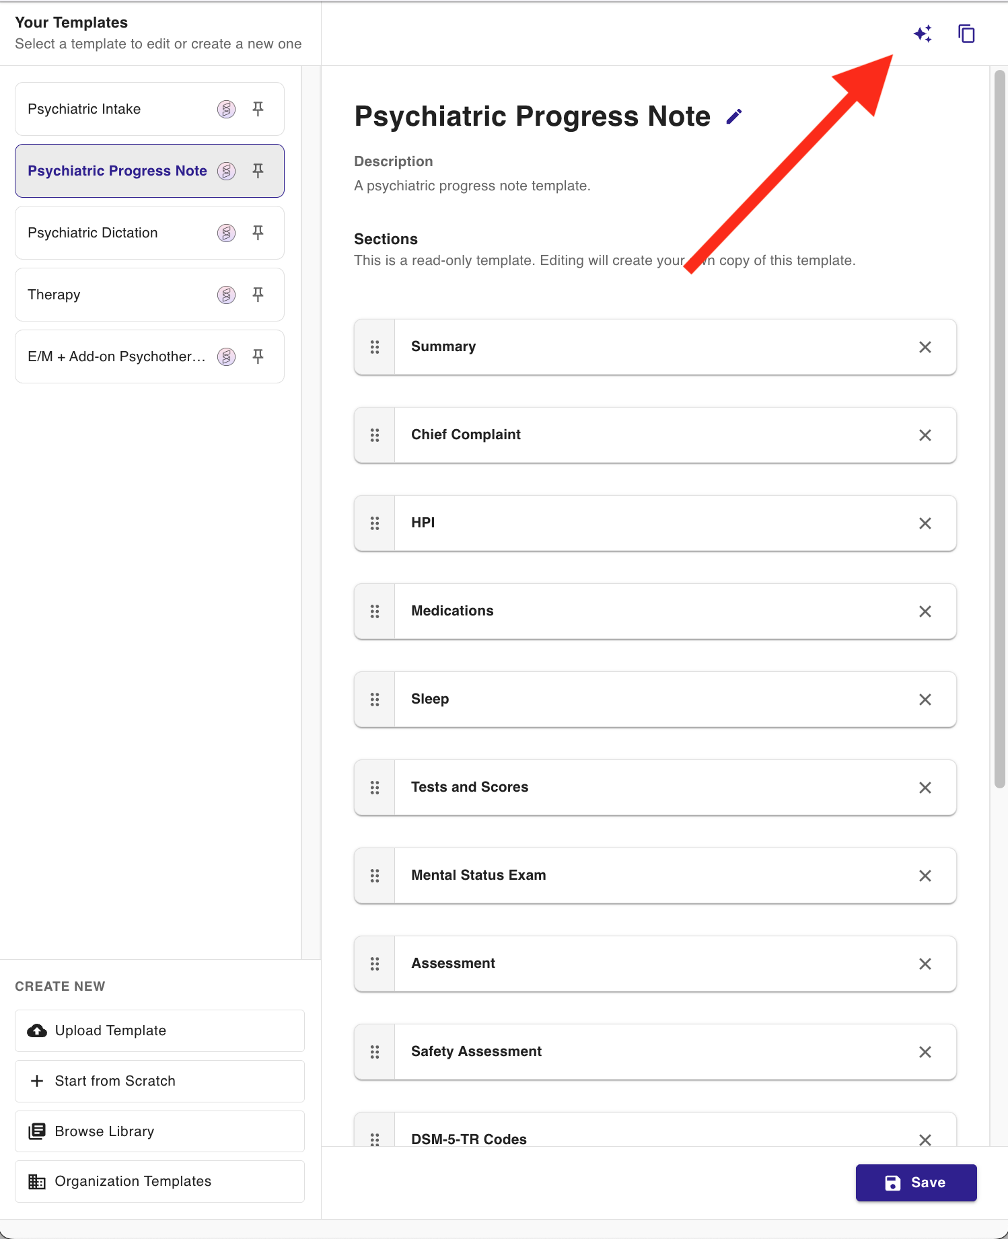Remove the Medications section
The width and height of the screenshot is (1008, 1239).
925,611
